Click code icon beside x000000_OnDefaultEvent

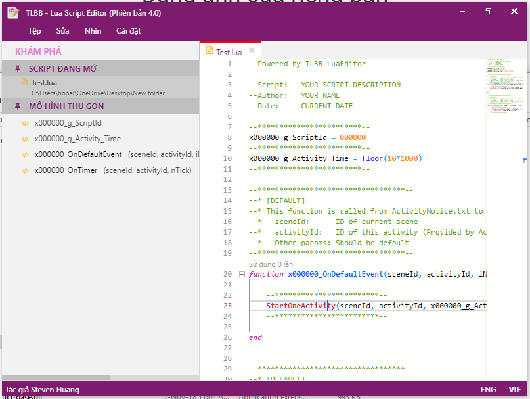click(25, 154)
